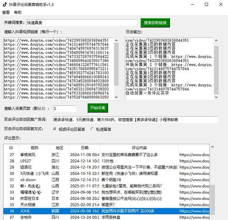Open the 查看 menu
This screenshot has height=220, width=228.
[6, 12]
